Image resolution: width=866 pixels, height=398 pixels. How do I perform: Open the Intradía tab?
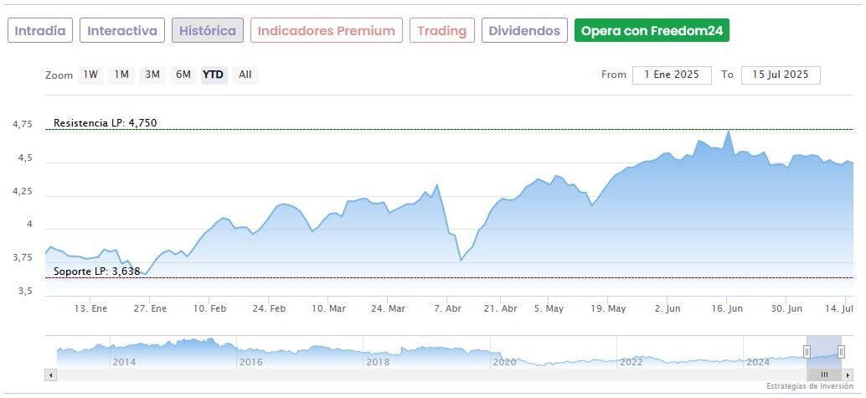click(x=40, y=31)
